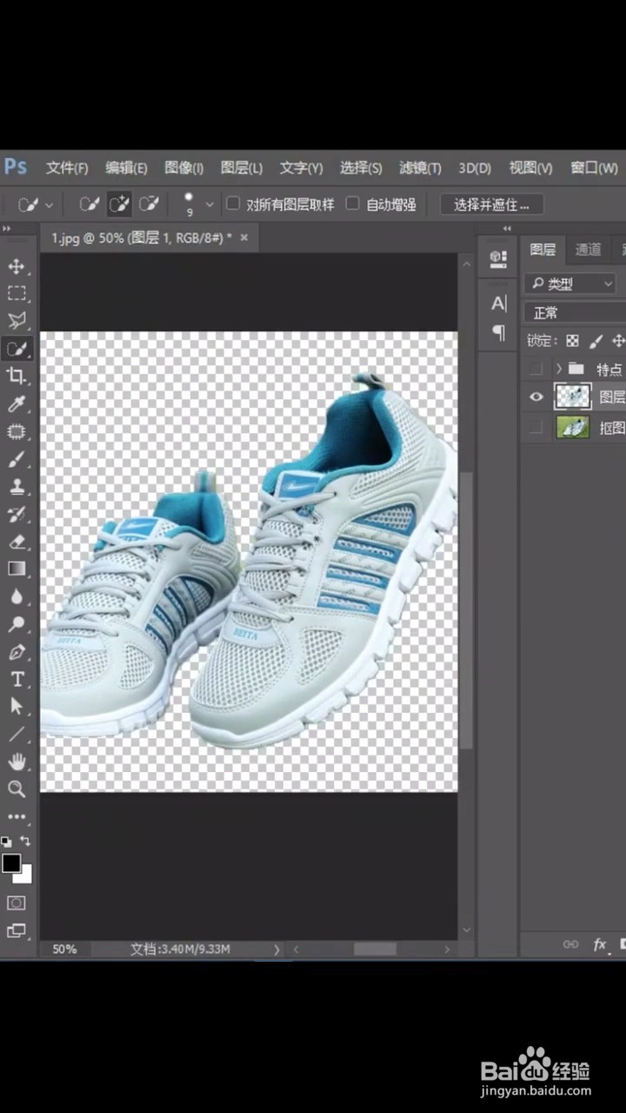Image resolution: width=626 pixels, height=1113 pixels.
Task: Open status bar info arrow menu
Action: click(x=276, y=950)
